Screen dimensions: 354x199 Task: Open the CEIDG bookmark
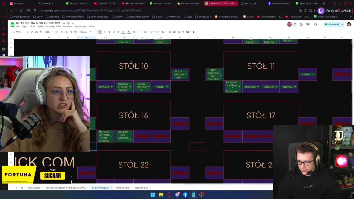pos(248,17)
